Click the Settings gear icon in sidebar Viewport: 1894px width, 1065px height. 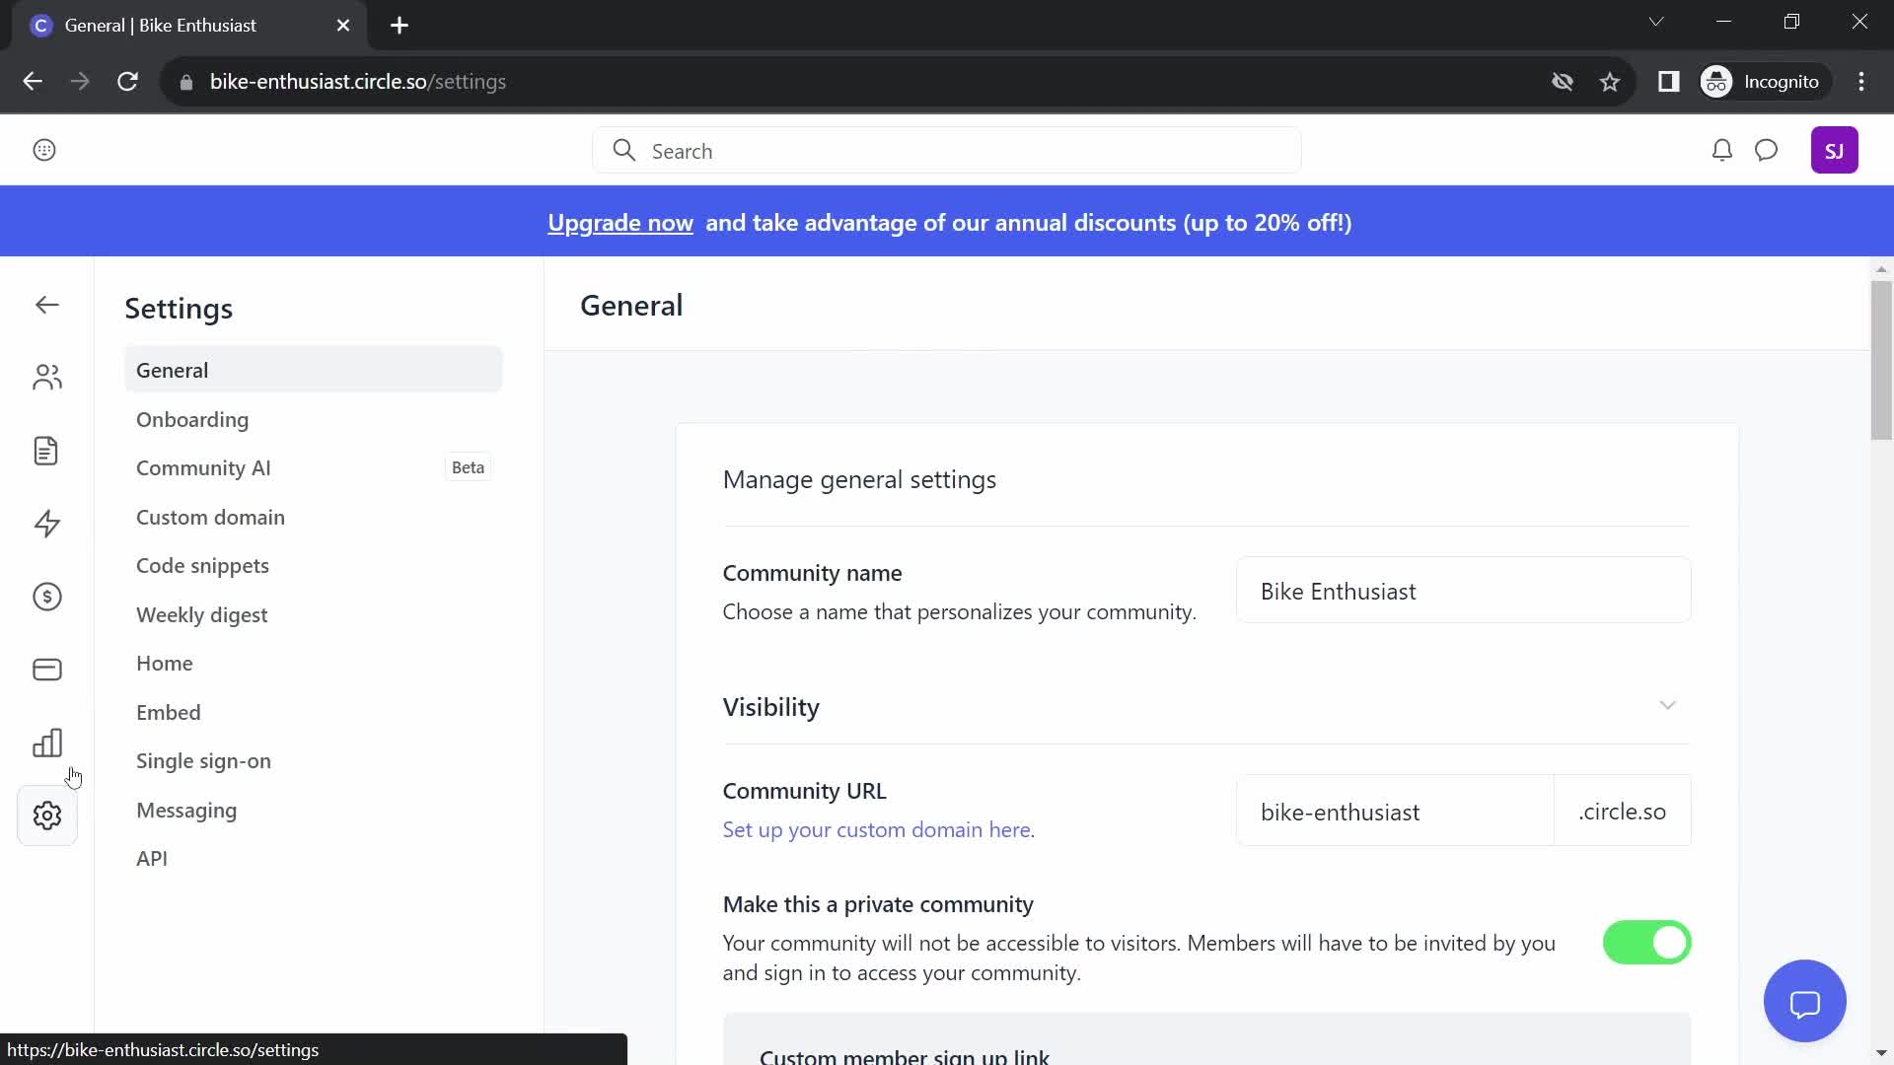click(x=46, y=817)
